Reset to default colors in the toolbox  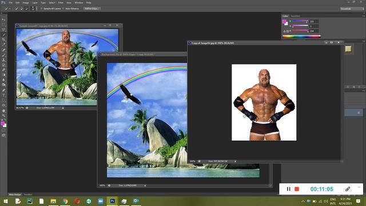(2, 120)
